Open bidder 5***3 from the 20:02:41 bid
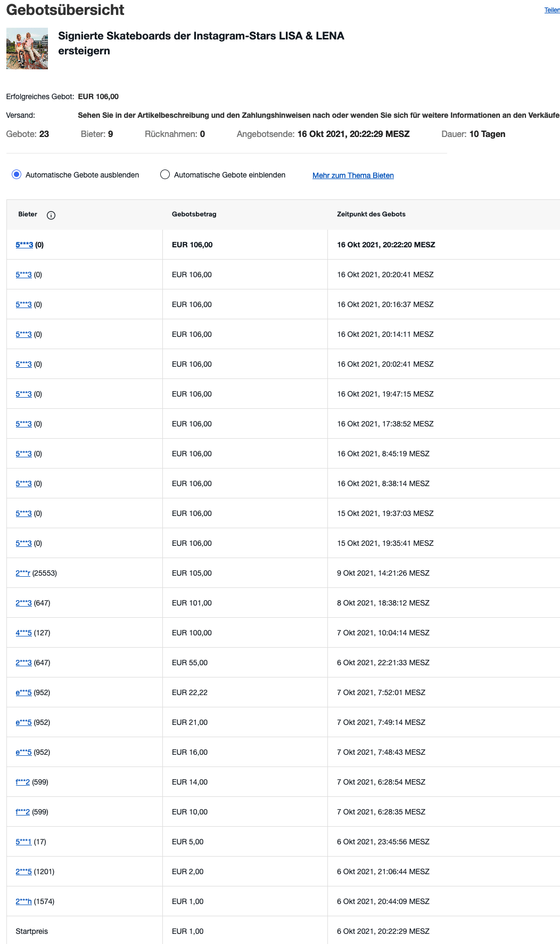The width and height of the screenshot is (560, 944). (x=24, y=364)
